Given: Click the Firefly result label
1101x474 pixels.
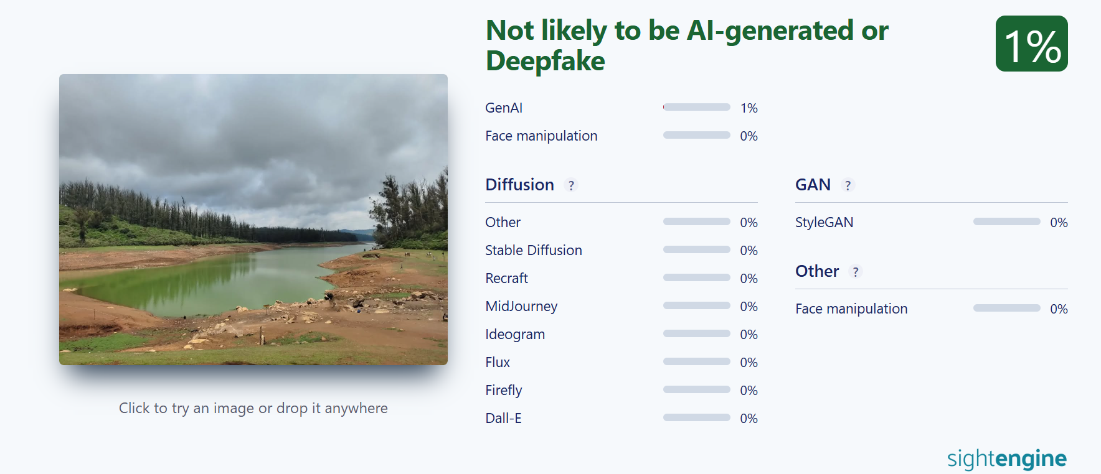Looking at the screenshot, I should (503, 390).
